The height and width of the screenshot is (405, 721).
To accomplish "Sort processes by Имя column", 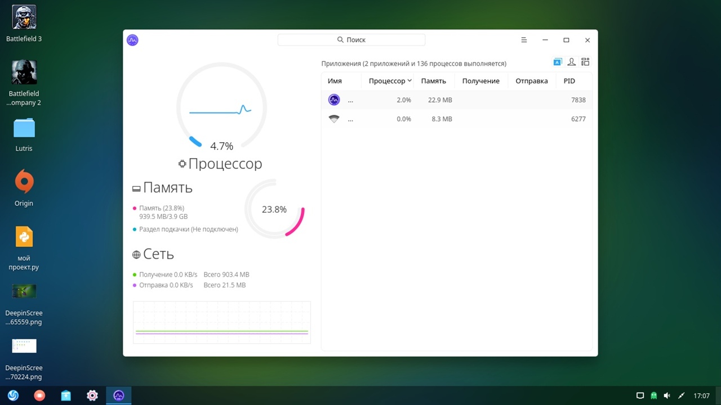I will (335, 81).
